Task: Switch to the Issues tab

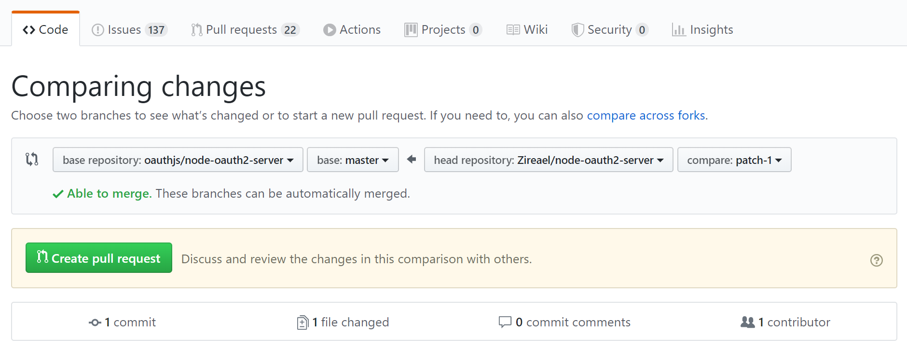Action: pyautogui.click(x=129, y=30)
